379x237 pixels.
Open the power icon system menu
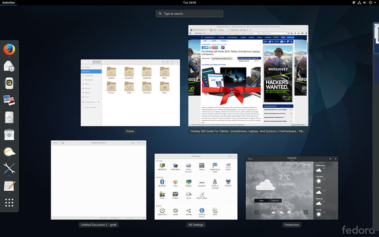coord(370,2)
